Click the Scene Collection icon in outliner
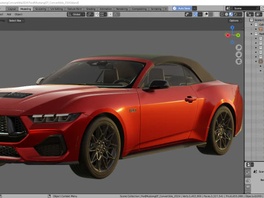Screen dimensions: 264x198 coord(251,20)
